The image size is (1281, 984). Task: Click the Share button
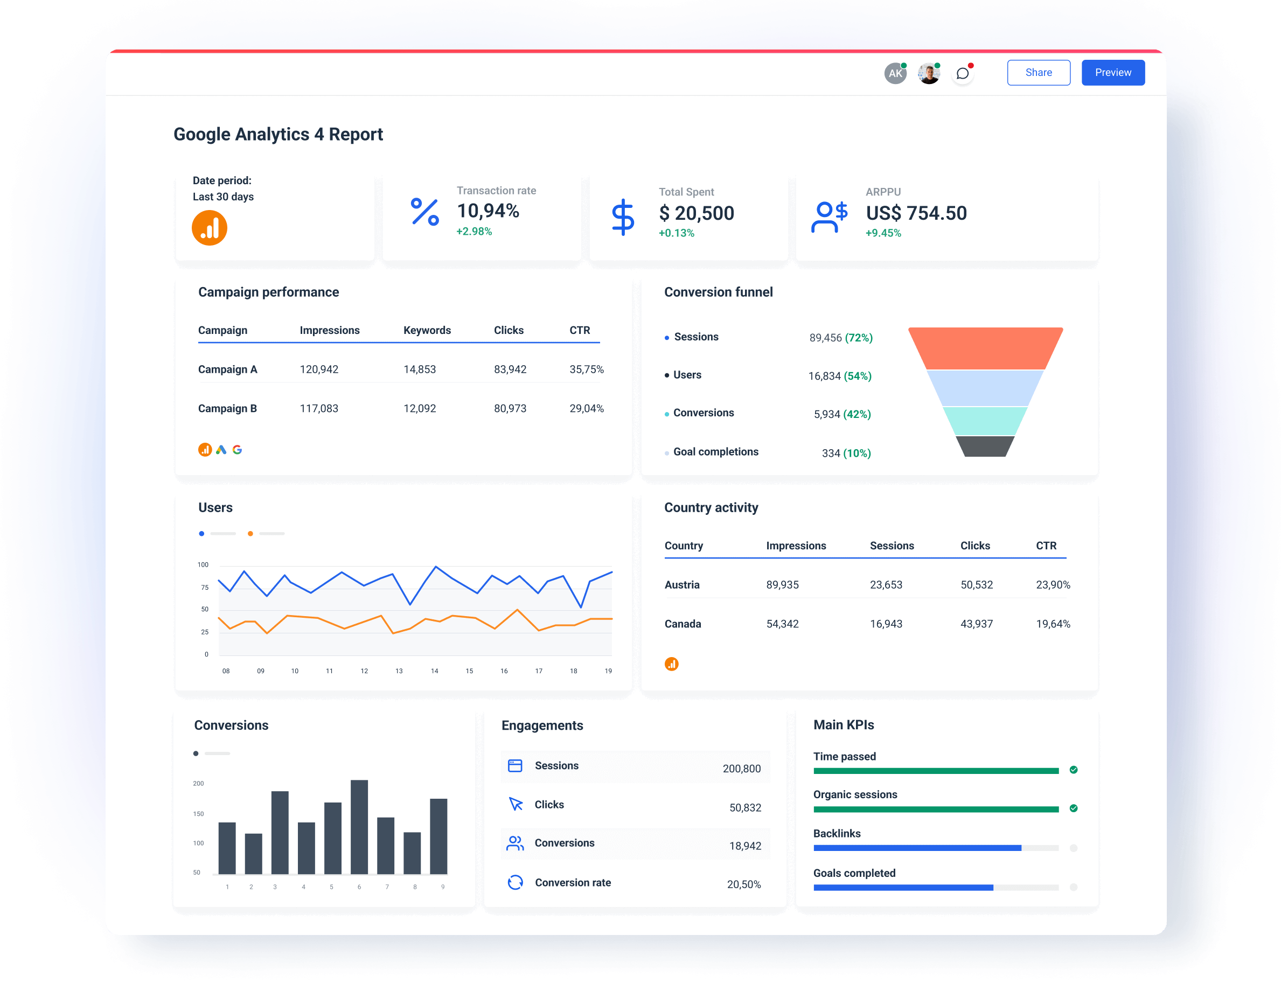coord(1039,72)
